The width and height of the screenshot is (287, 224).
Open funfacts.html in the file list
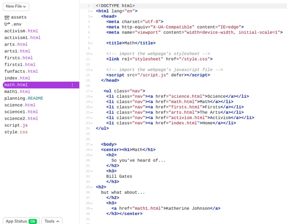21,71
